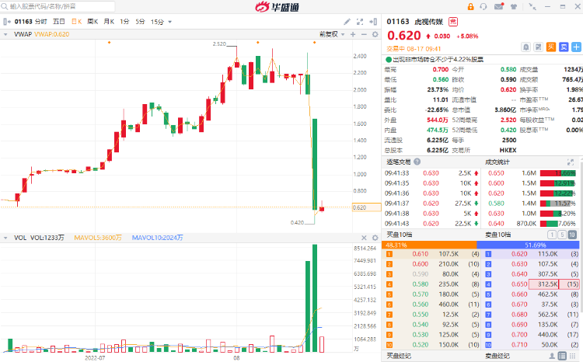Select ask level 1 at 0.620
This screenshot has width=583, height=362.
(x=532, y=254)
